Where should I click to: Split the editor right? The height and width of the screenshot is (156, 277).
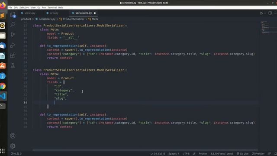coord(270,13)
